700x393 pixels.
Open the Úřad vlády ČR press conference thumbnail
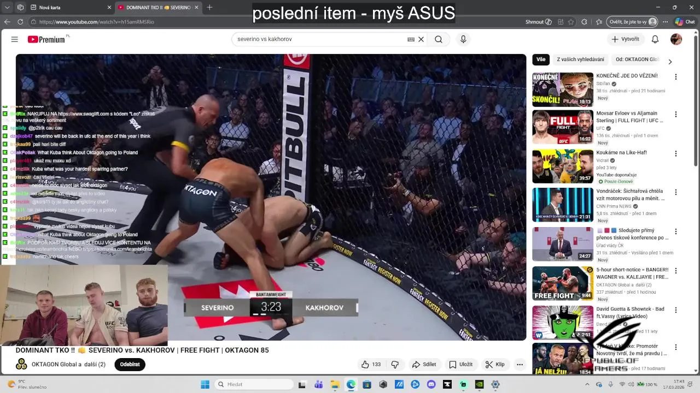point(563,244)
